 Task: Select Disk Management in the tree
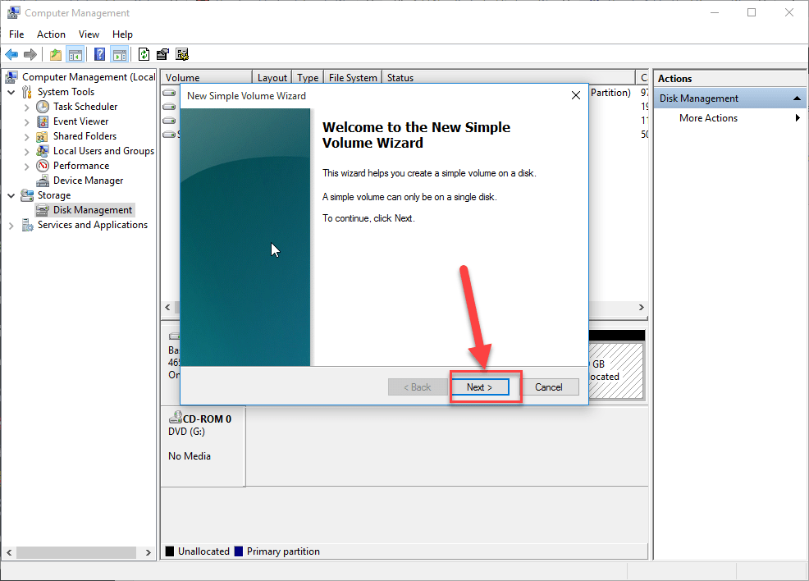[x=92, y=210]
